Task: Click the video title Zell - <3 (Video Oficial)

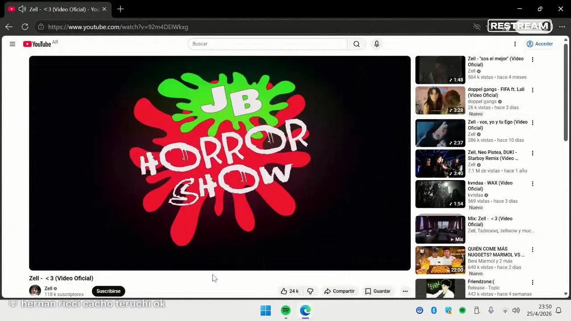Action: pos(61,278)
